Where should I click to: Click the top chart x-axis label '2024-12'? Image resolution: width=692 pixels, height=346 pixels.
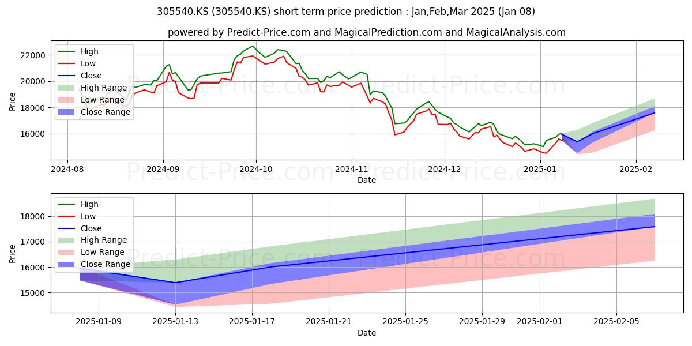444,169
